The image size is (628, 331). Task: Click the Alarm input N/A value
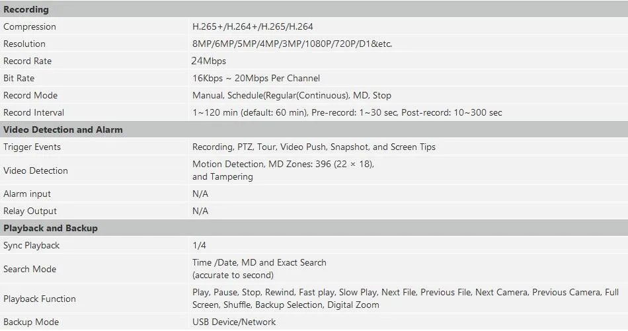[x=200, y=194]
